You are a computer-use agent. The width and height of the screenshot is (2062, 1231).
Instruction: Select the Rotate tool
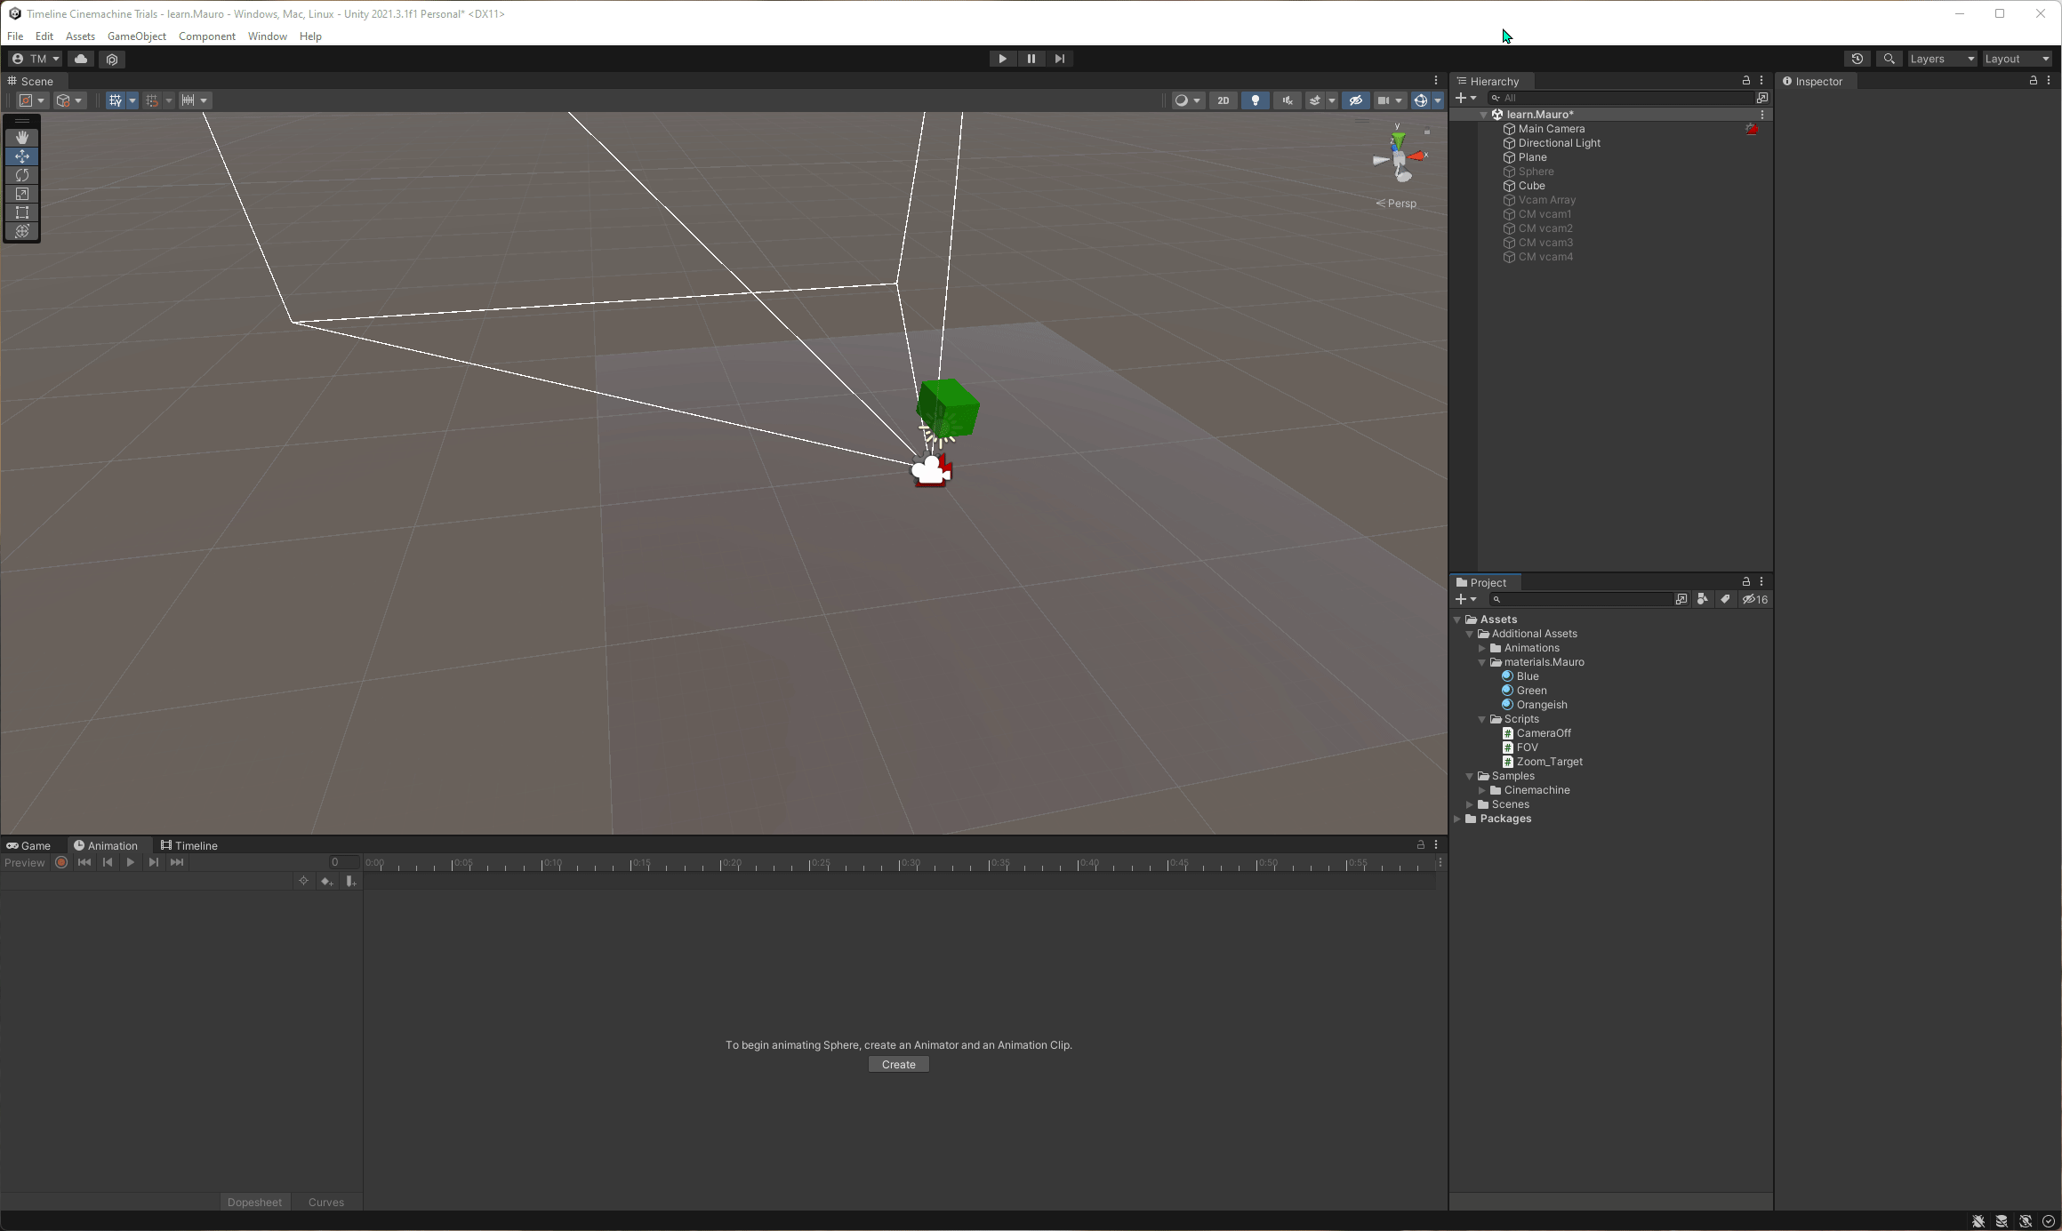pyautogui.click(x=22, y=175)
